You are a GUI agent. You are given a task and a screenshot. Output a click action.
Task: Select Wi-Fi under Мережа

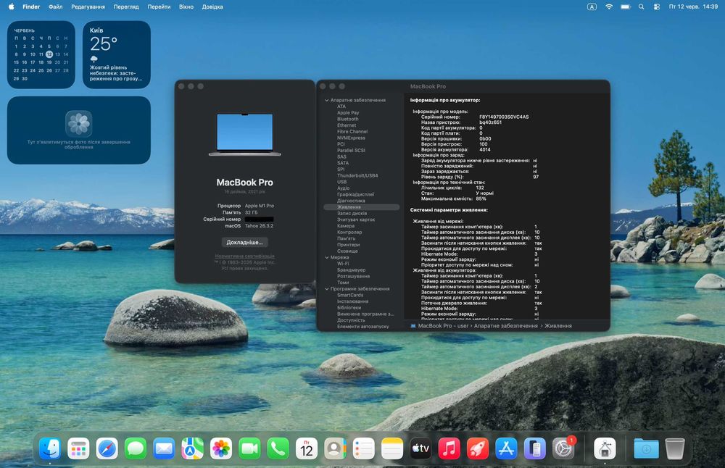coord(343,263)
